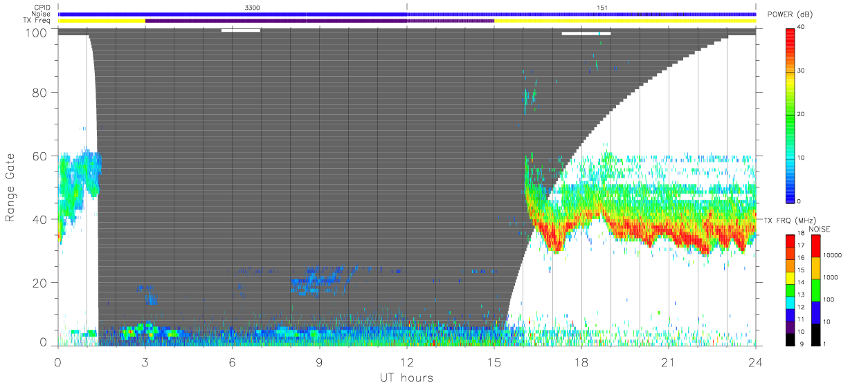Click the Range Gate axis title
This screenshot has height=392, width=850.
click(10, 187)
